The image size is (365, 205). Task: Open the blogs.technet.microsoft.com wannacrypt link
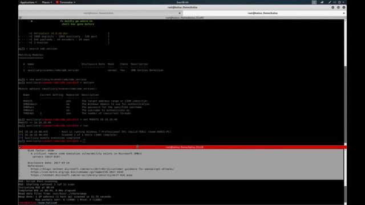point(103,169)
